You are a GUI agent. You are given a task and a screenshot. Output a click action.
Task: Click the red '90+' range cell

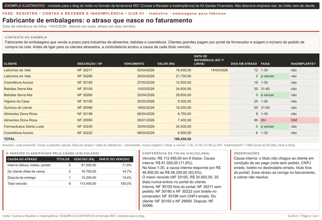(x=274, y=120)
